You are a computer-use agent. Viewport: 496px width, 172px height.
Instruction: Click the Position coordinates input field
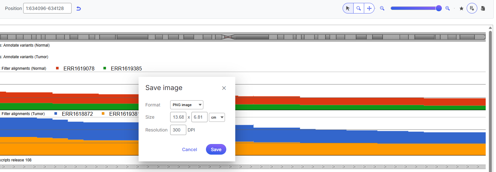pyautogui.click(x=47, y=8)
